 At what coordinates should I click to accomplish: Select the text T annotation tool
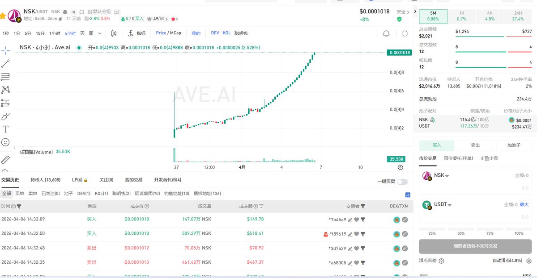(5, 129)
